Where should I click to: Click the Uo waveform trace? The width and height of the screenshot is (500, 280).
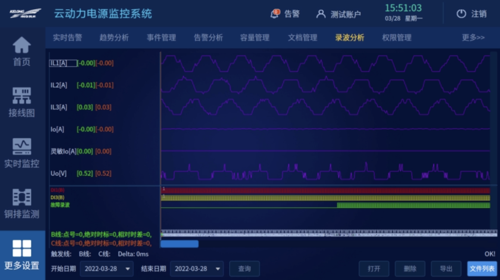[325, 172]
